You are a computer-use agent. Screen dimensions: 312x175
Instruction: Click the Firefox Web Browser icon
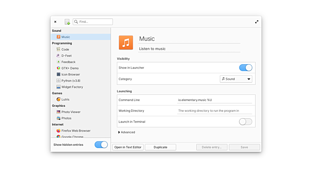click(x=58, y=131)
